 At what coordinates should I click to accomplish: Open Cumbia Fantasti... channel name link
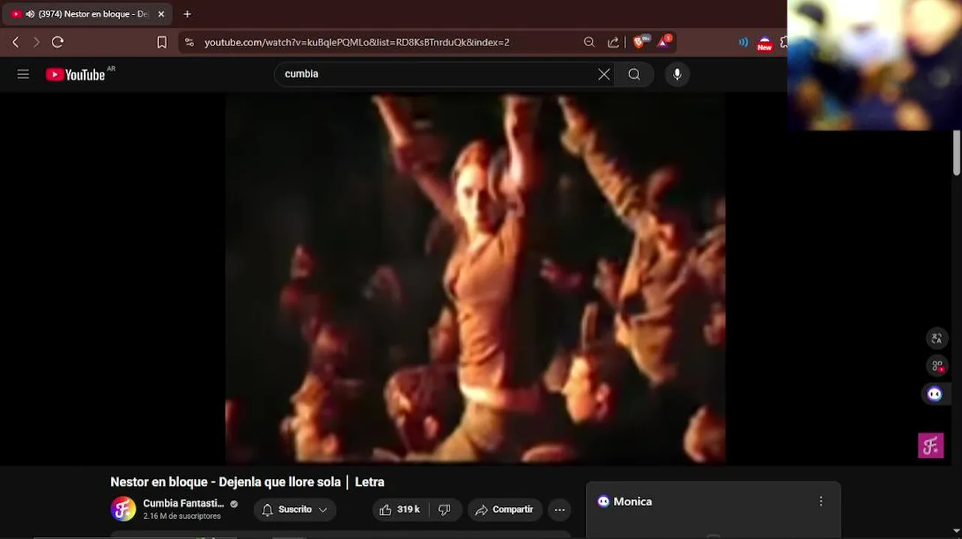coord(184,503)
